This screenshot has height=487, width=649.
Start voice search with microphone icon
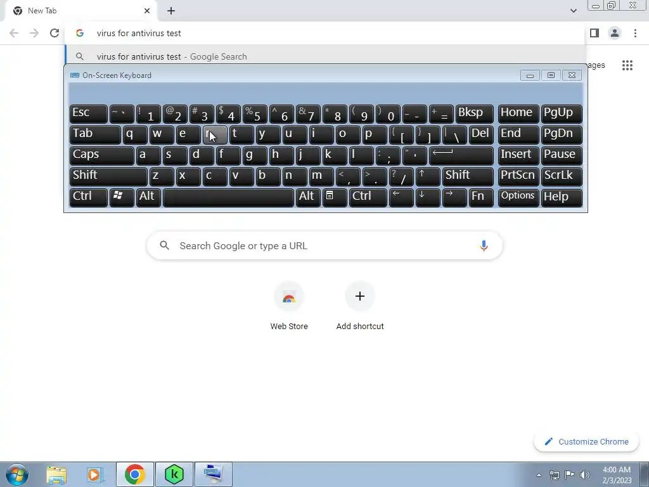click(484, 245)
